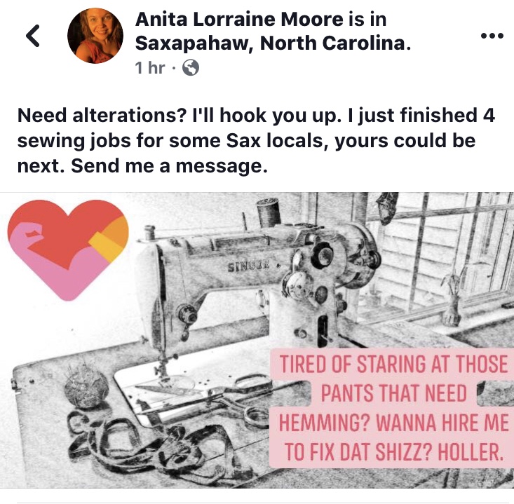
Task: Tap the pin cushion on the table
Action: (86, 388)
